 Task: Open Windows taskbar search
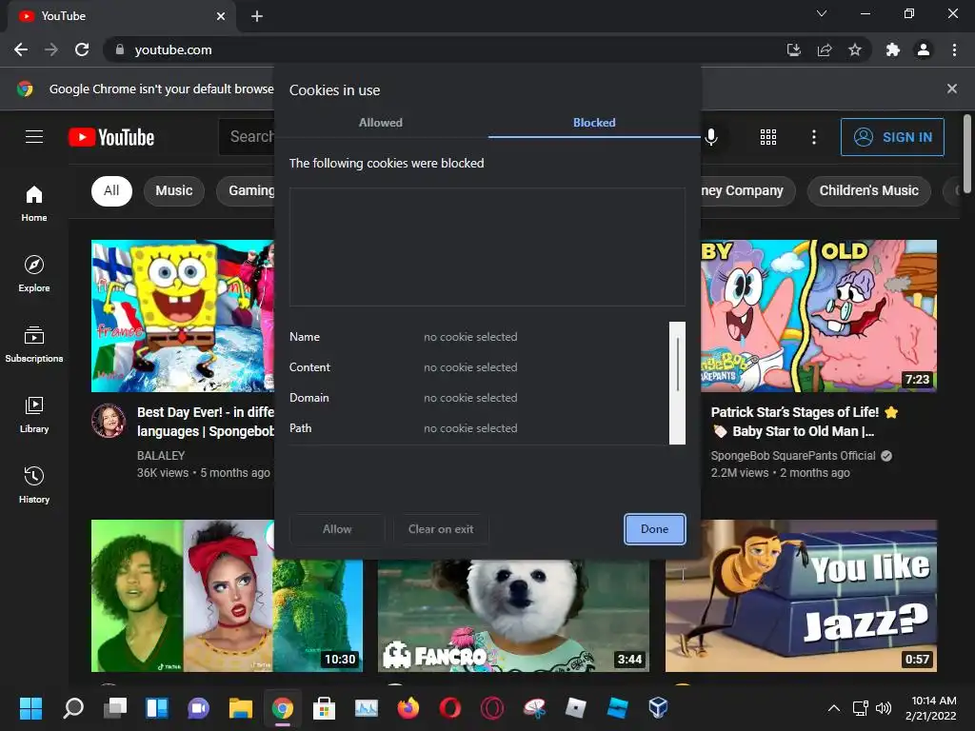tap(73, 708)
